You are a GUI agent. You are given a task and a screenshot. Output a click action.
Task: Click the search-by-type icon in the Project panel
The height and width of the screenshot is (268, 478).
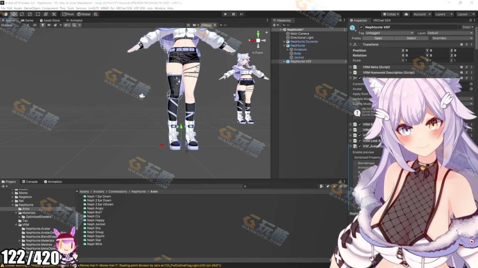pos(321,186)
